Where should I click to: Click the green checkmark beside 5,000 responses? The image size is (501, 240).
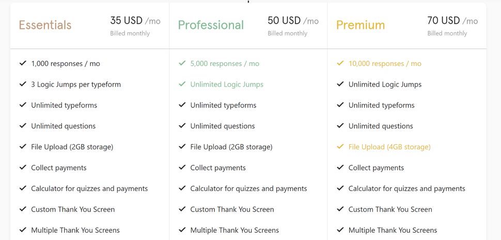(182, 63)
